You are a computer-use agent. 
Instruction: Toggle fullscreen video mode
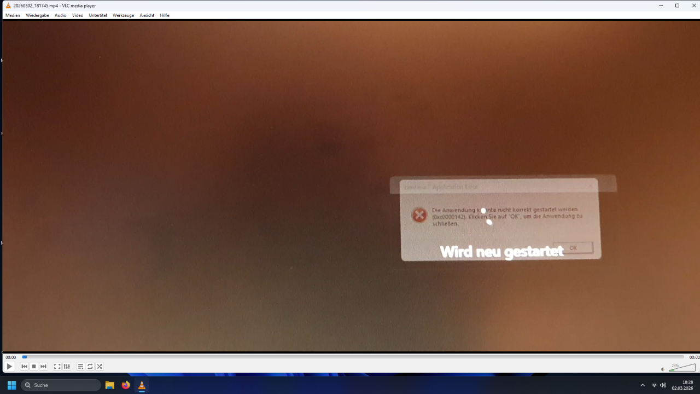point(57,367)
